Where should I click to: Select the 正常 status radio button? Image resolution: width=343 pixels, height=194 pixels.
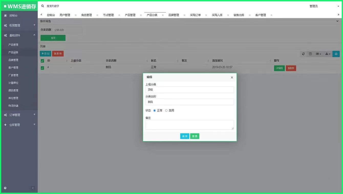point(154,110)
